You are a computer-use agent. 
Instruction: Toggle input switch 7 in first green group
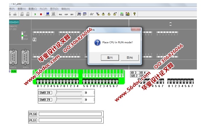61,82
